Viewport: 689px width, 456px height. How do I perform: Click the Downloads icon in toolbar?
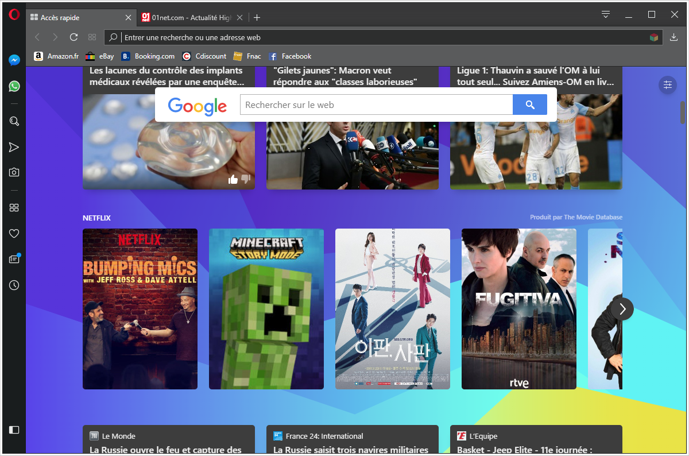point(674,37)
